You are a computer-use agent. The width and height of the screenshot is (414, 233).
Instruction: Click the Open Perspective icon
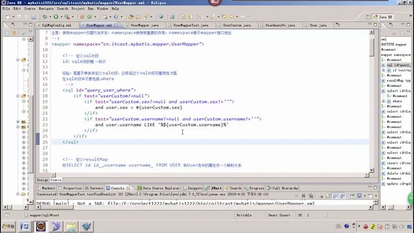(x=368, y=17)
